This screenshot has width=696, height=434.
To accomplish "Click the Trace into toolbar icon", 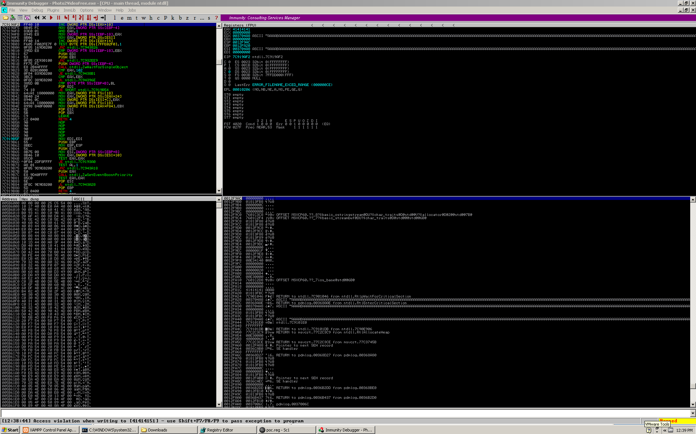I will (x=81, y=18).
